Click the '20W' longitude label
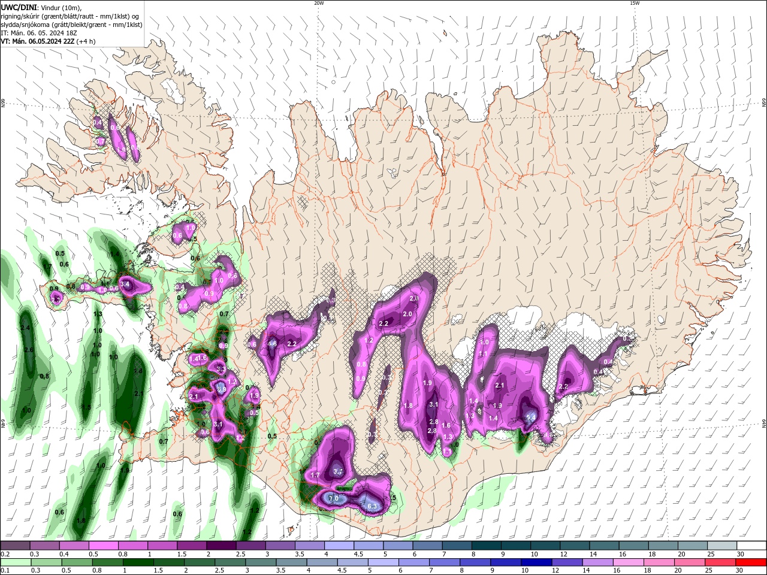 click(x=318, y=3)
